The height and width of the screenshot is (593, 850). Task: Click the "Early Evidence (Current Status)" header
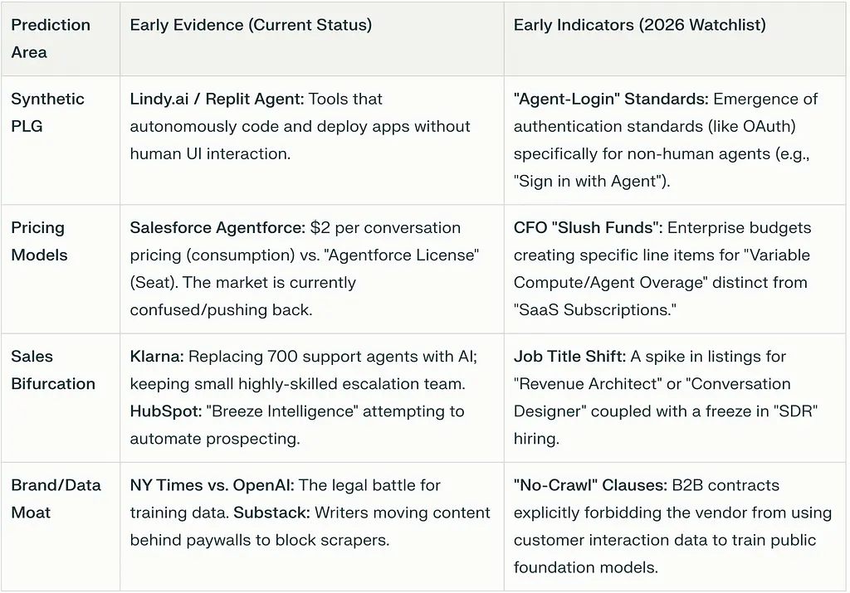[x=251, y=25]
